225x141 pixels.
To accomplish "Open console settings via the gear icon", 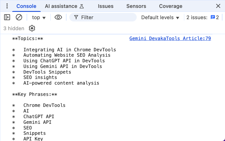I will click(x=32, y=28).
